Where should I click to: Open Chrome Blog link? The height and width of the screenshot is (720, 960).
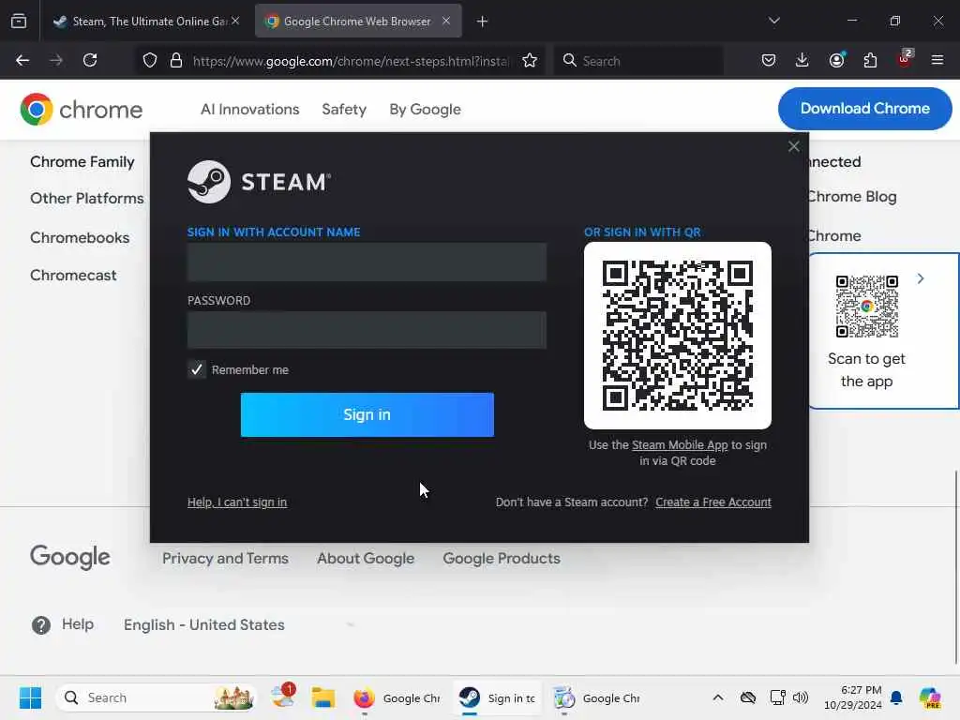pyautogui.click(x=852, y=197)
